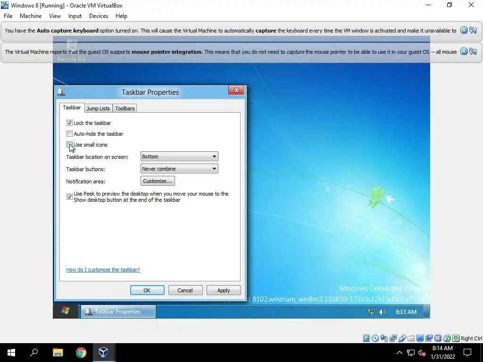Open the Machine menu
Screen dimensions: 483x362
[31, 16]
